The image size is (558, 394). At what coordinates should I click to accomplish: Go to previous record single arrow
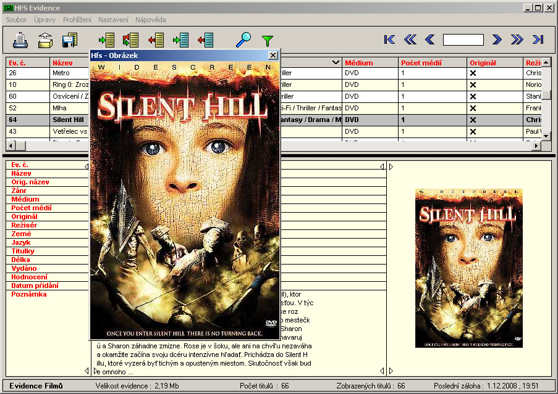430,39
